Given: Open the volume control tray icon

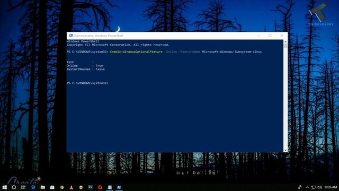Looking at the screenshot, I should point(320,187).
